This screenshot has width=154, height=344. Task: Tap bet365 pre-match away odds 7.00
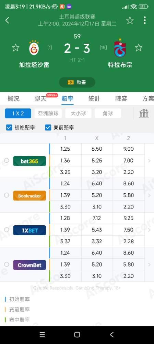click(x=129, y=161)
